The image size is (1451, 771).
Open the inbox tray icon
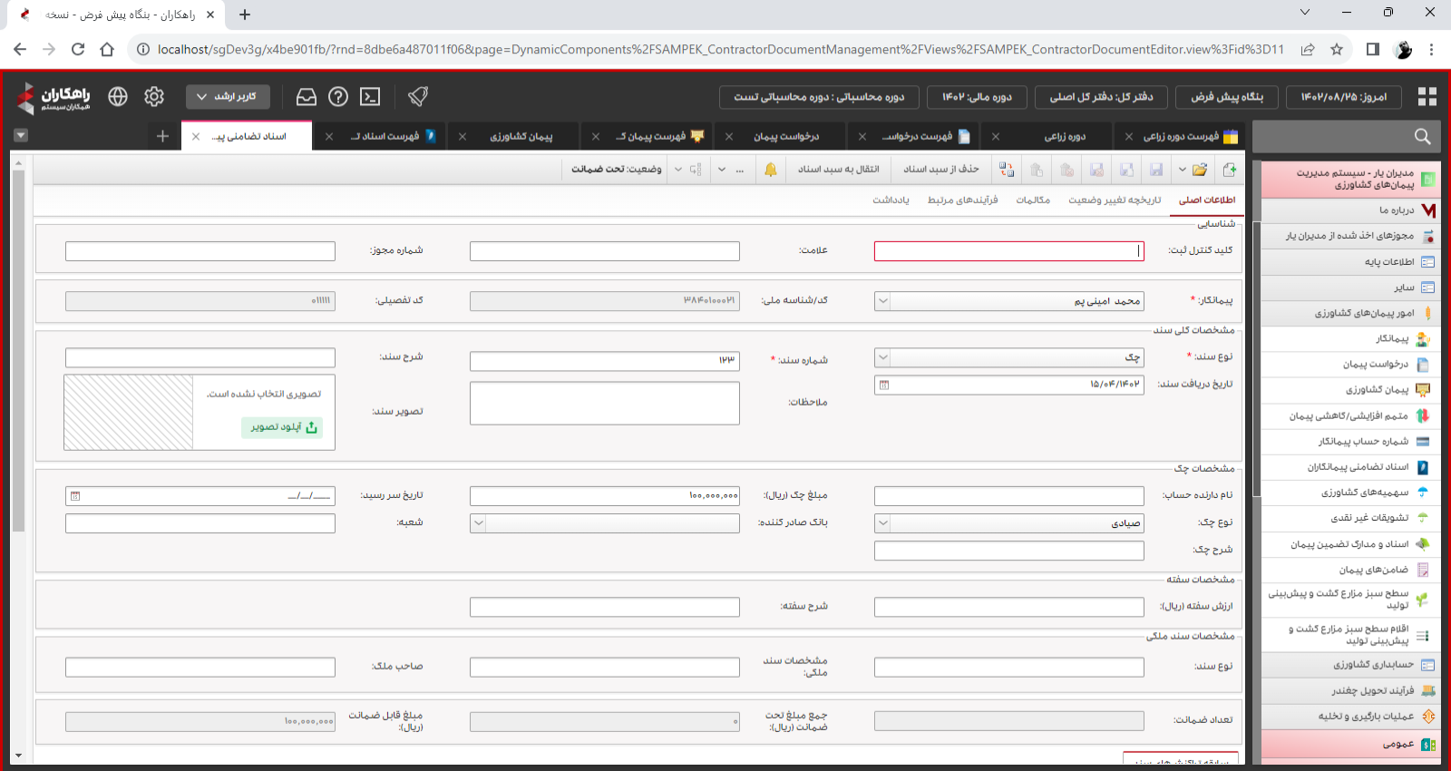307,96
